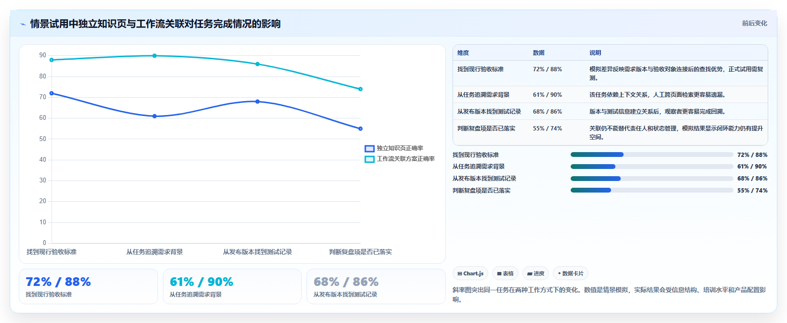The height and width of the screenshot is (323, 787).
Task: Click the cyan data point at 从任务追溯需求背景
Action: coord(155,56)
